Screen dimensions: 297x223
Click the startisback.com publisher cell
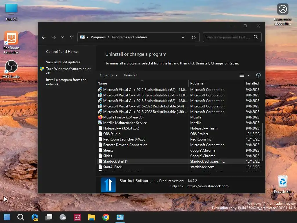[202, 167]
